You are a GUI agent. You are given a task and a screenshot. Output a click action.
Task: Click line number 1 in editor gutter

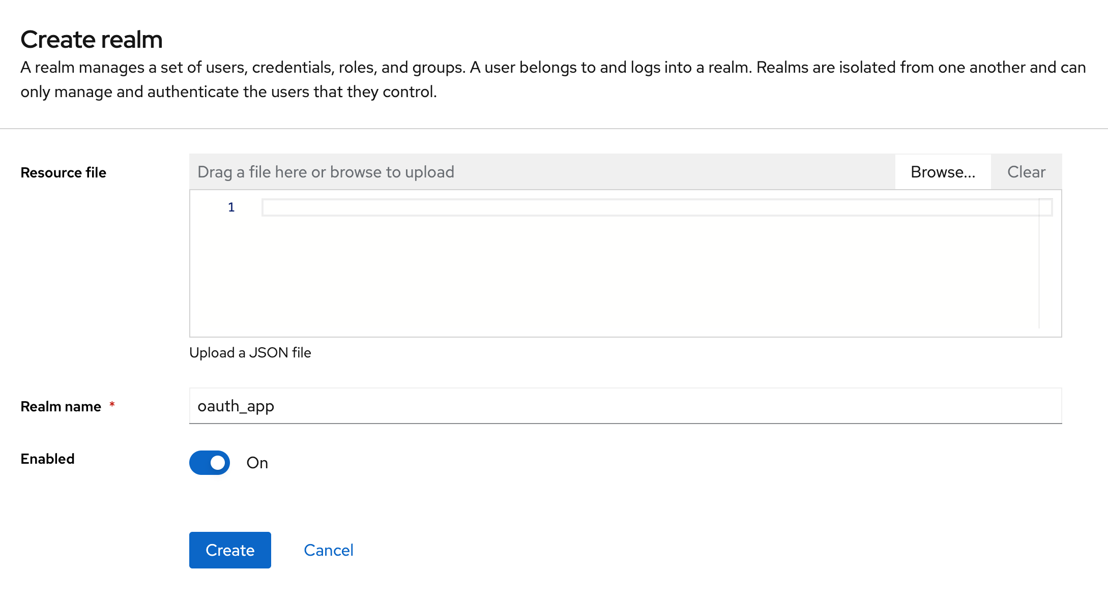[x=231, y=207]
